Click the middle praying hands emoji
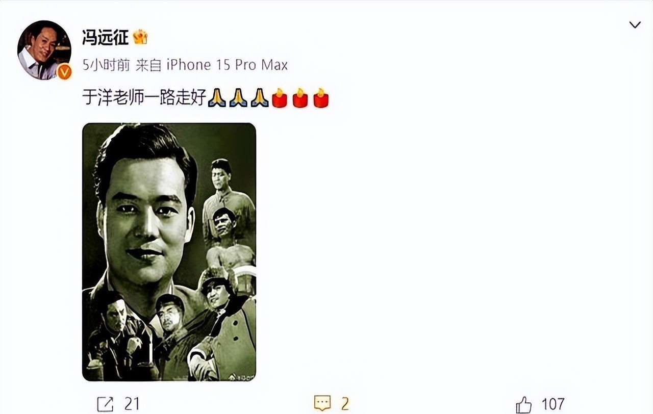The image size is (653, 414). (238, 97)
